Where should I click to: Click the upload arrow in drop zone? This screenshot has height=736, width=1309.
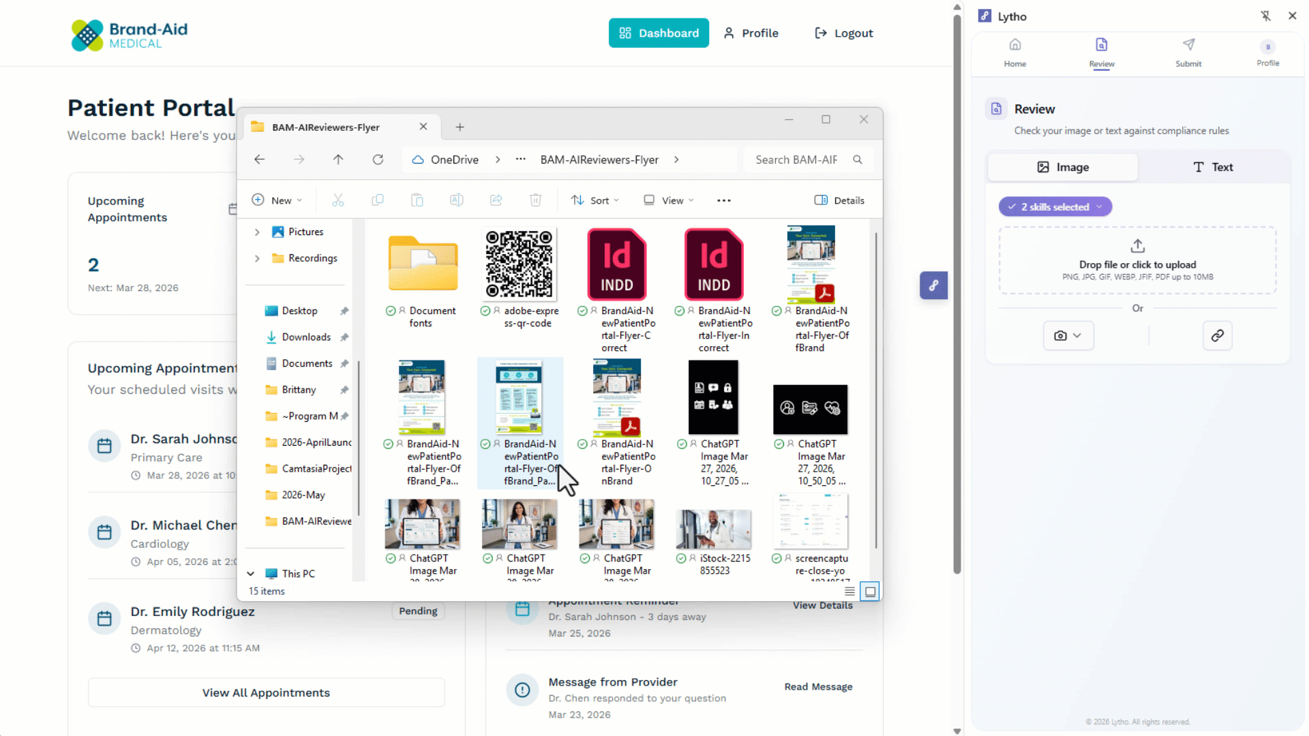point(1137,245)
